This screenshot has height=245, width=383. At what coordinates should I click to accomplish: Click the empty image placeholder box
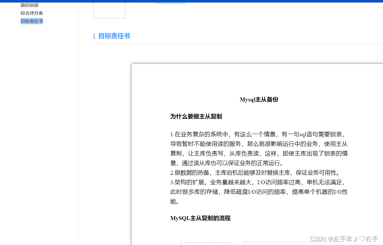point(109,10)
